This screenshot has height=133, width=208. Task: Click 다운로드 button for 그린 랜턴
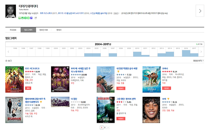pyautogui.click(x=121, y=119)
